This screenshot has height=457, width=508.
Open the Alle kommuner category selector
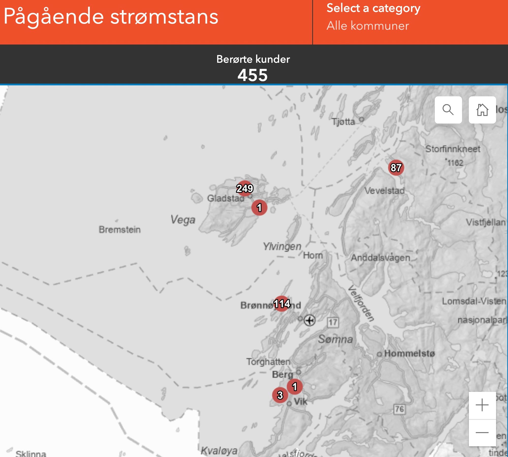click(368, 26)
